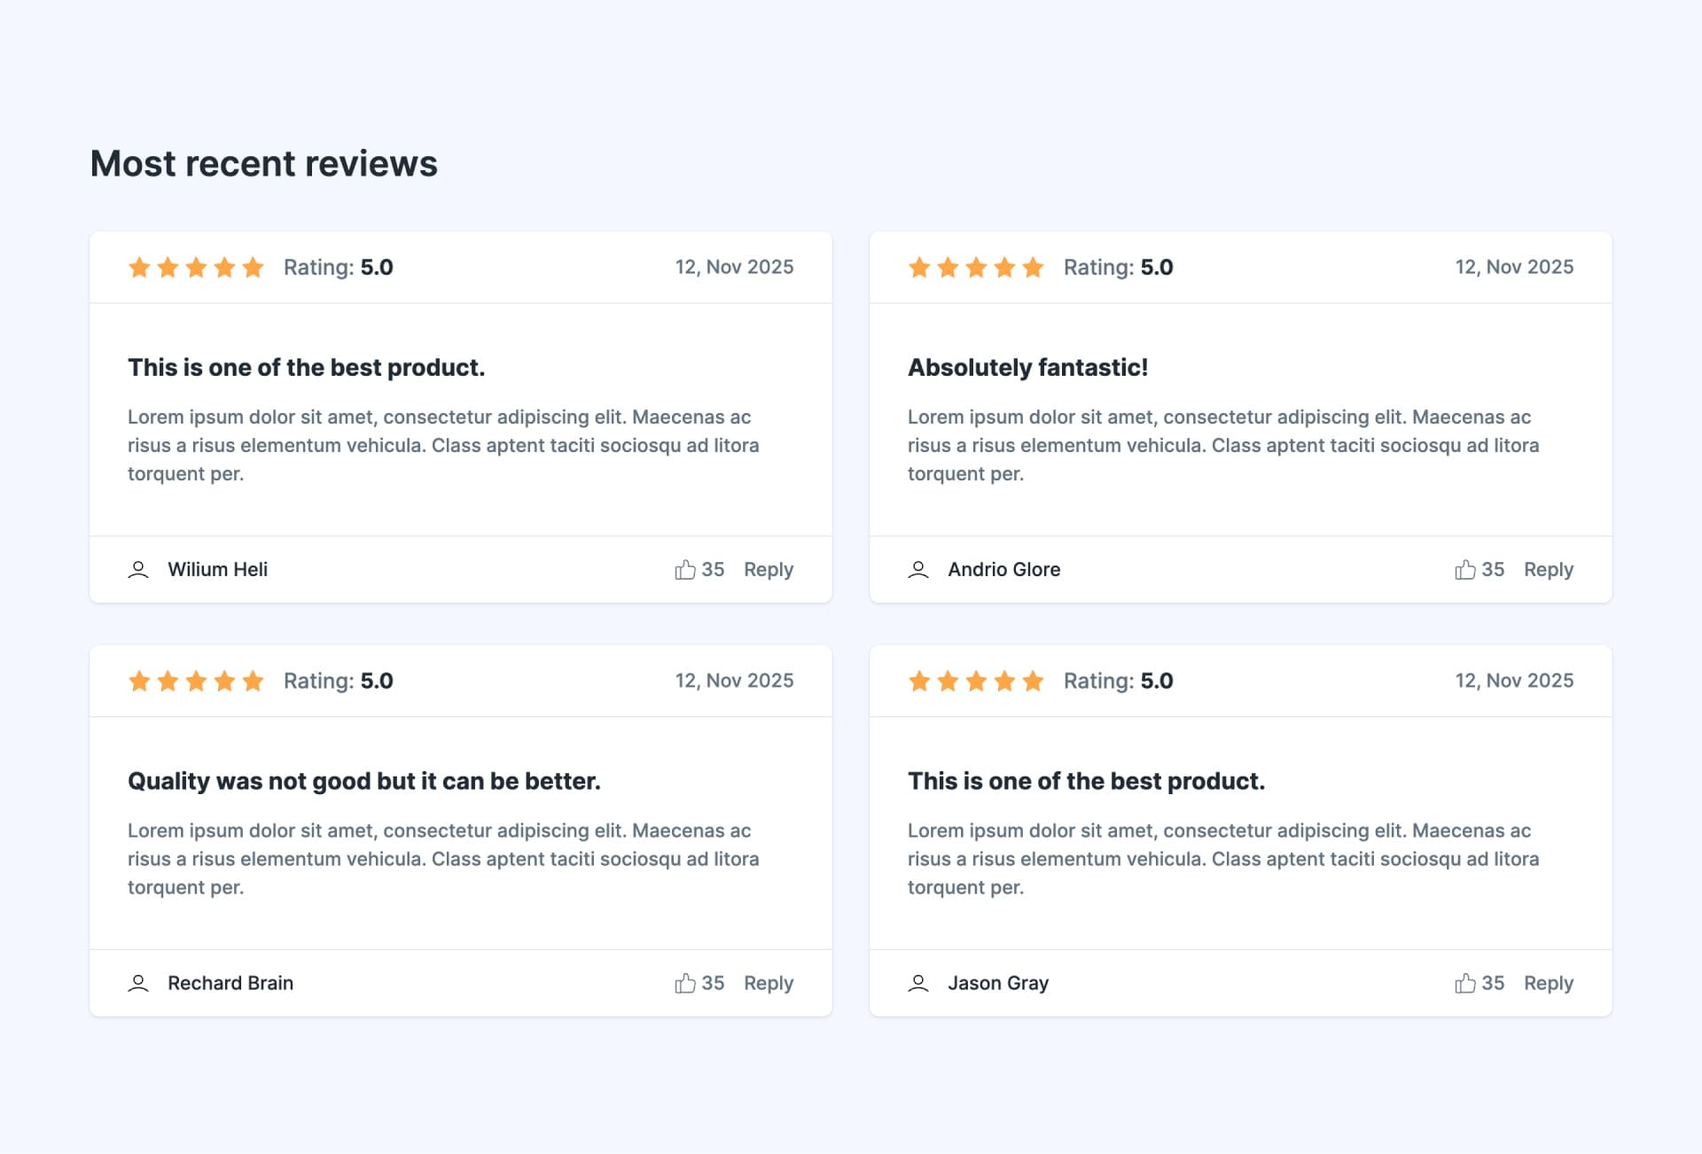
Task: Click the date 12, Nov 2025 on Wilium Heli's review
Action: click(x=734, y=267)
